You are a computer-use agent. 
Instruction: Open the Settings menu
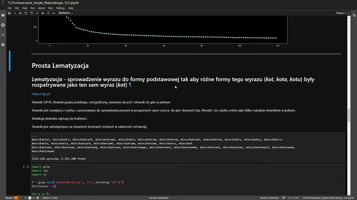pyautogui.click(x=60, y=8)
